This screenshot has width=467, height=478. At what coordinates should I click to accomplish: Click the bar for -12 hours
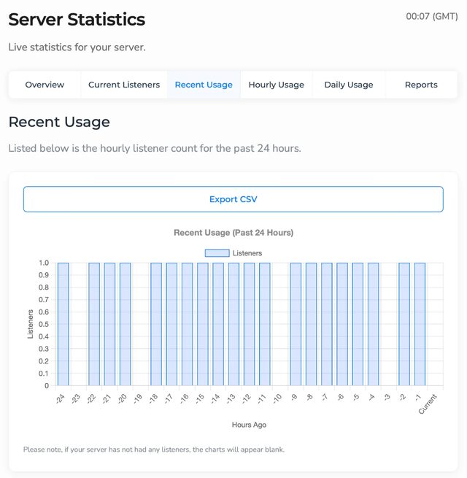[x=250, y=324]
